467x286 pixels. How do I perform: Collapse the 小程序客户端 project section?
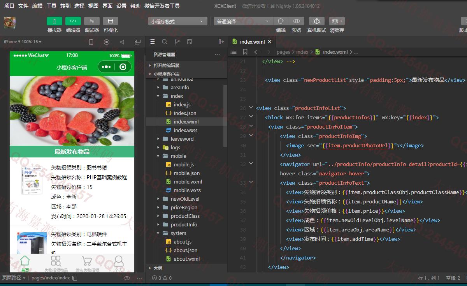(186, 74)
